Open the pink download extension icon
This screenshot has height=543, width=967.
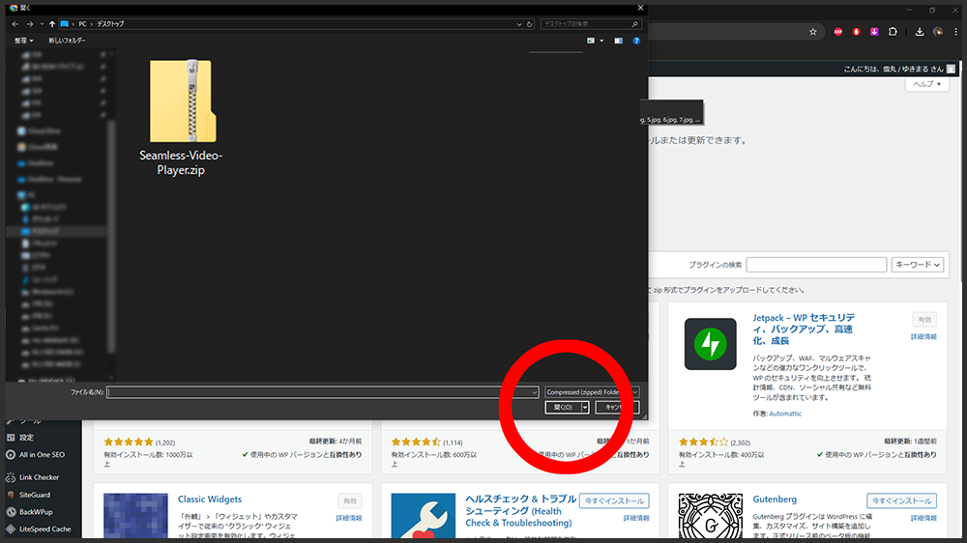(874, 32)
